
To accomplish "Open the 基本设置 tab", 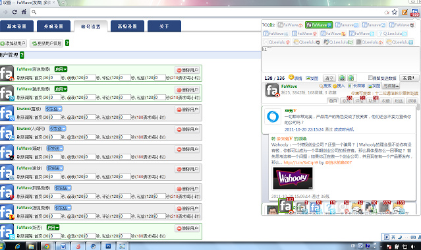I will pyautogui.click(x=16, y=26).
